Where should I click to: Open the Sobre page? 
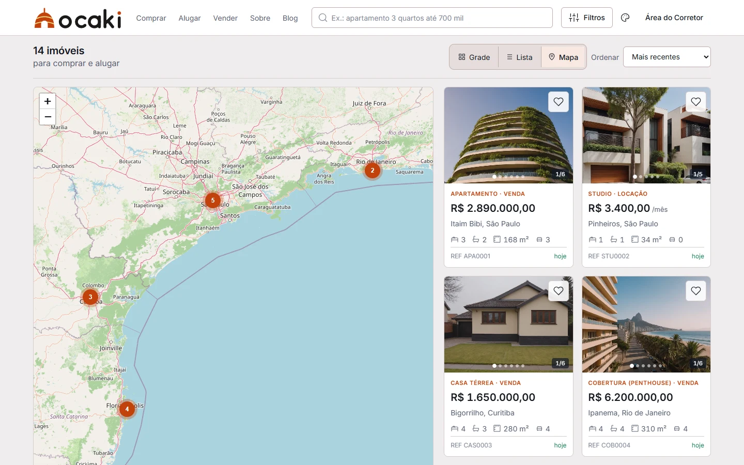260,18
